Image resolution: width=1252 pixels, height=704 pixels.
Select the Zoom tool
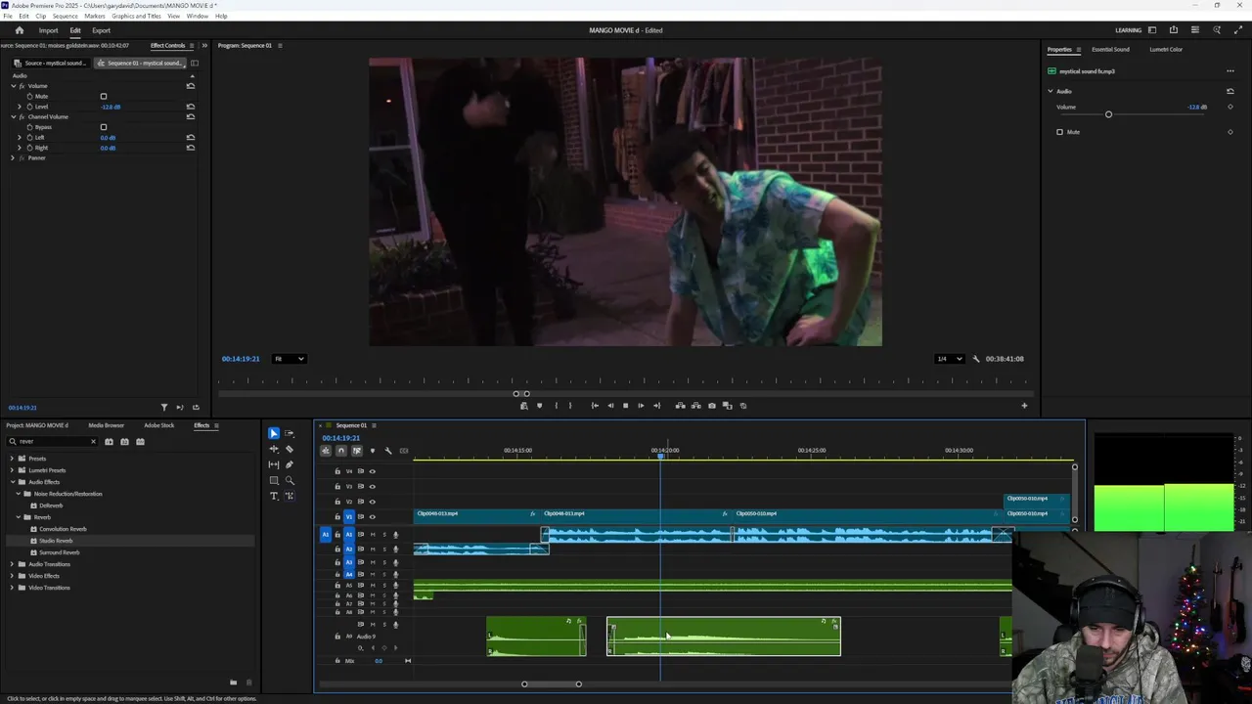(x=290, y=480)
